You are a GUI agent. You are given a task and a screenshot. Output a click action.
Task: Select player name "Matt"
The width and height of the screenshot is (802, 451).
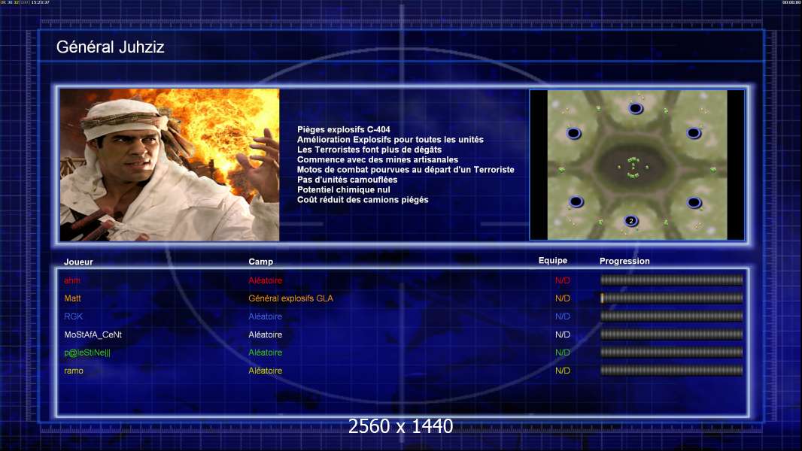pos(73,298)
